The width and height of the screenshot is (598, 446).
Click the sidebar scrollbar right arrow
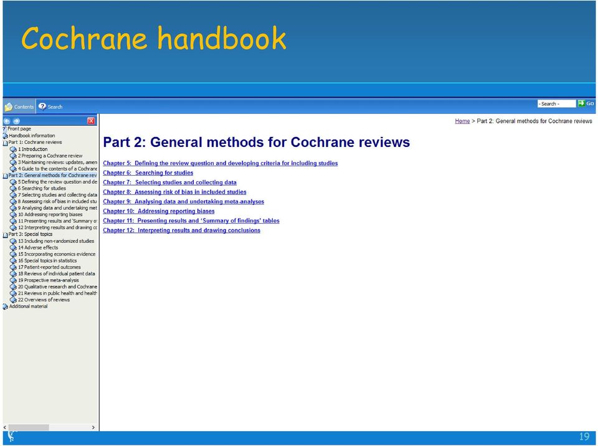[93, 427]
